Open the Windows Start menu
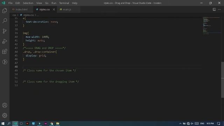 [3, 124]
